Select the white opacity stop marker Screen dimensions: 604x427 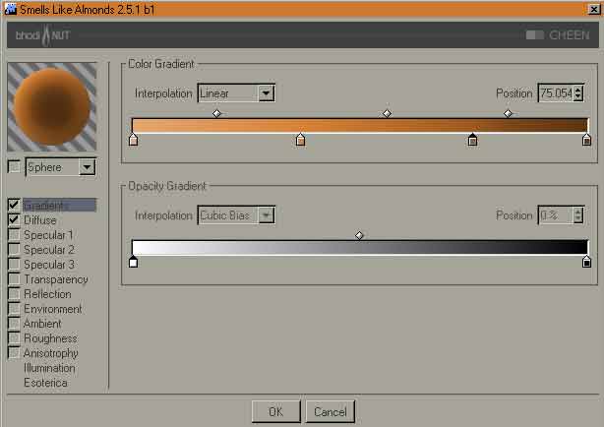pos(133,262)
